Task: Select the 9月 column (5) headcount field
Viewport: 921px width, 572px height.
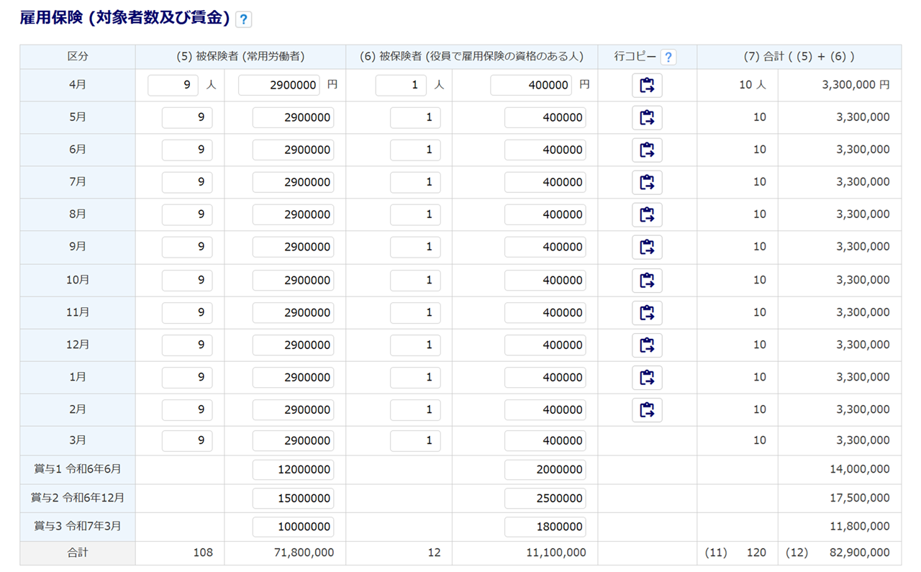Action: (x=187, y=247)
